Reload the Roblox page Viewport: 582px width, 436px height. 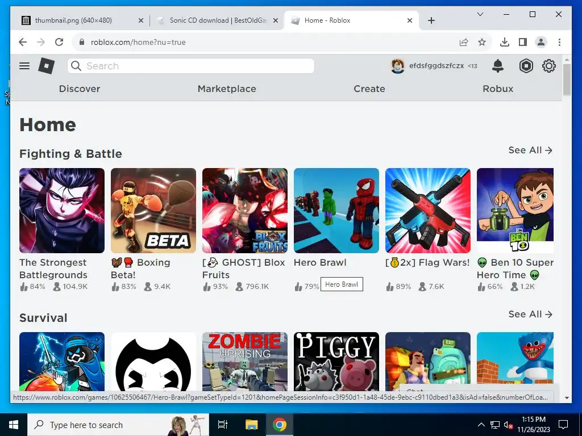59,42
